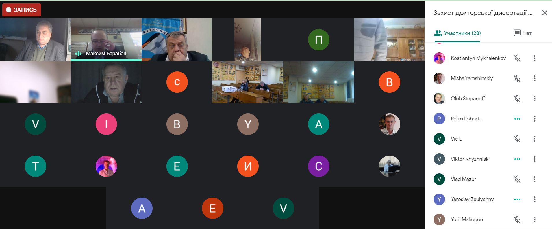Image resolution: width=552 pixels, height=229 pixels.
Task: Click the lecture hall projector video tile
Action: 248,82
